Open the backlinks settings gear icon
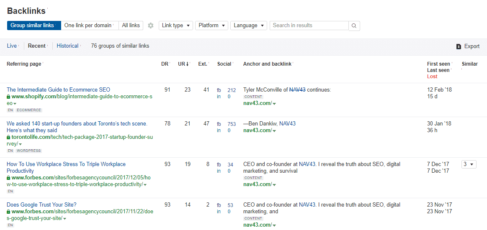The height and width of the screenshot is (230, 487). [151, 26]
